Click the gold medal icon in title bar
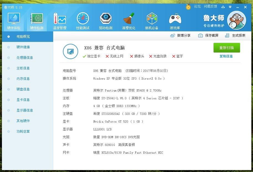This screenshot has height=172, width=253. coord(188,7)
